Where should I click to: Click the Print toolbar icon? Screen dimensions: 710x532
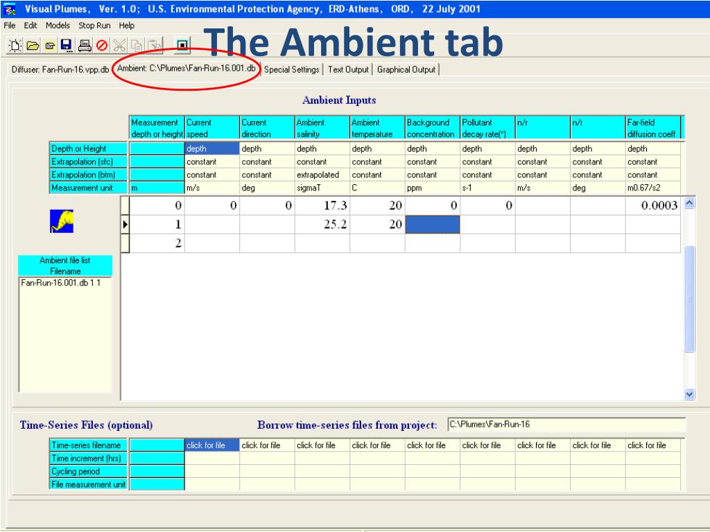(84, 45)
